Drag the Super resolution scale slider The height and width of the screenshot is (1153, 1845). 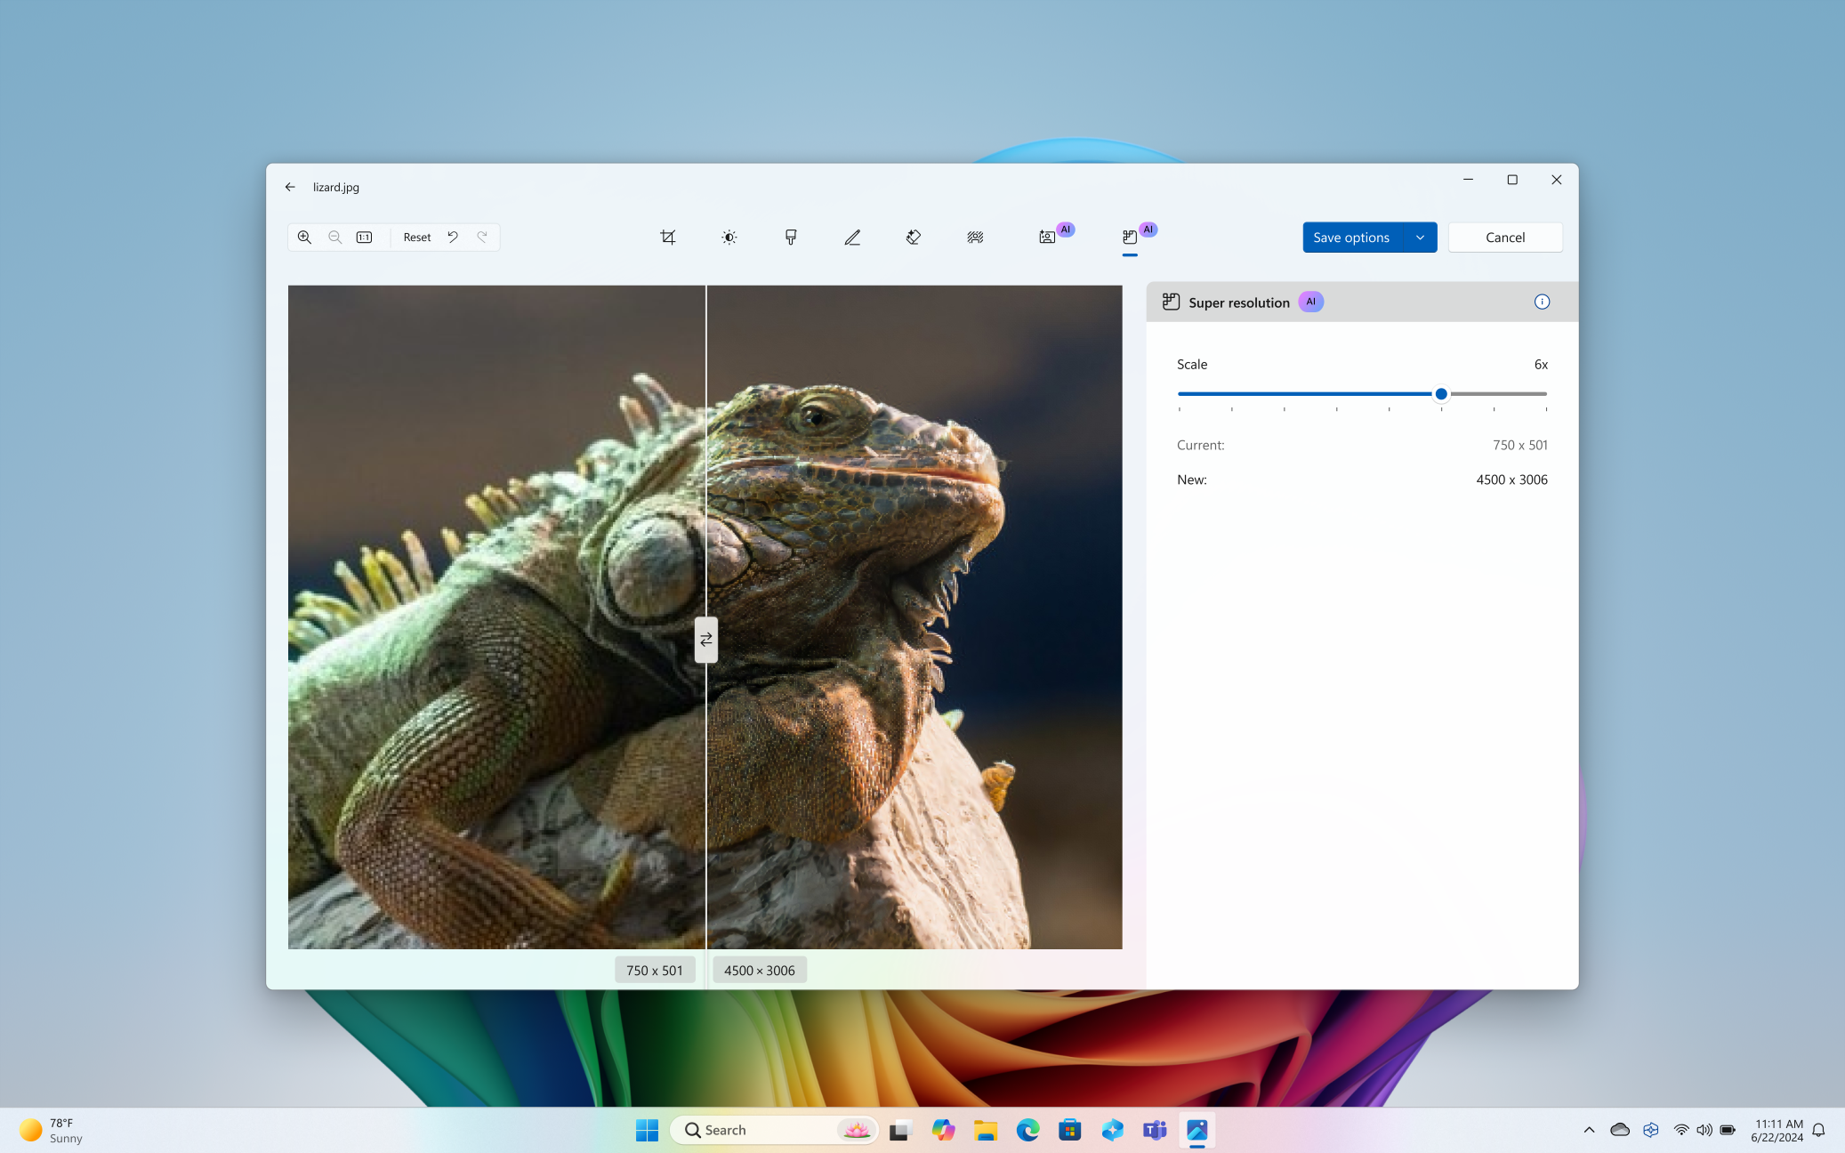tap(1441, 393)
